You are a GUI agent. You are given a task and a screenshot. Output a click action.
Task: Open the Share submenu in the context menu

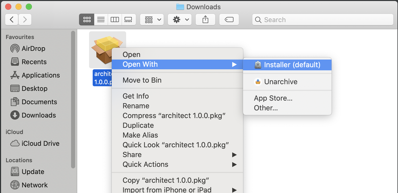(177, 155)
